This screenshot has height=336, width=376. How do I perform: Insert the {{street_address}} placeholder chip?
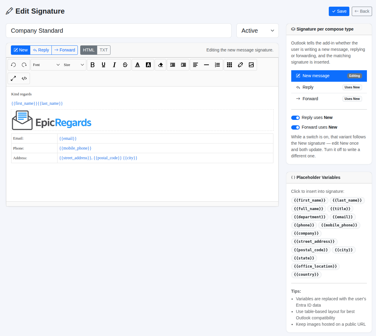[x=314, y=242]
